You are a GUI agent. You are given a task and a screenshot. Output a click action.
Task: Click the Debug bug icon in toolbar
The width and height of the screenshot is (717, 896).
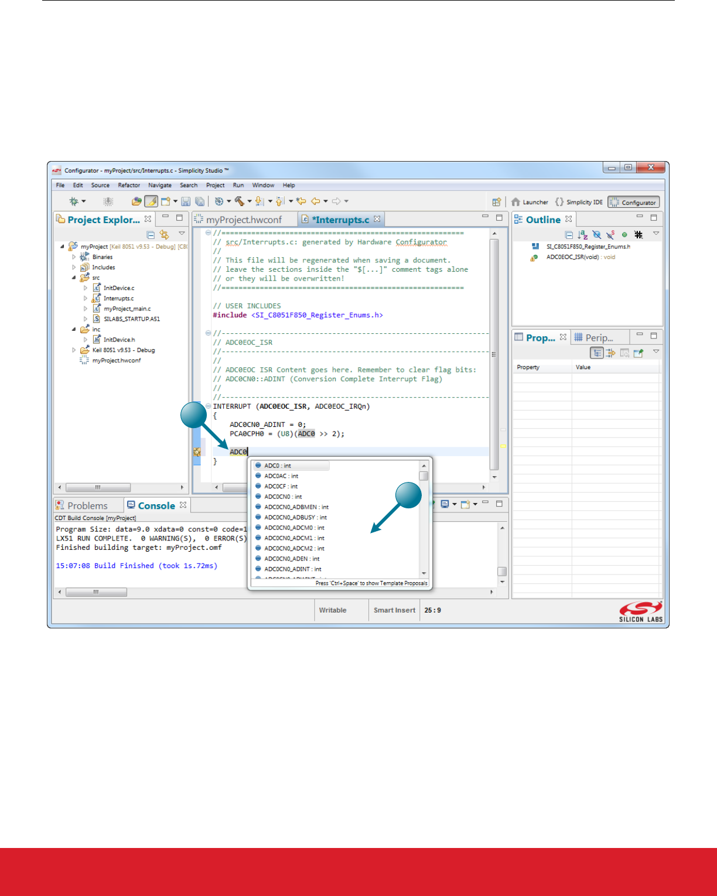(74, 201)
